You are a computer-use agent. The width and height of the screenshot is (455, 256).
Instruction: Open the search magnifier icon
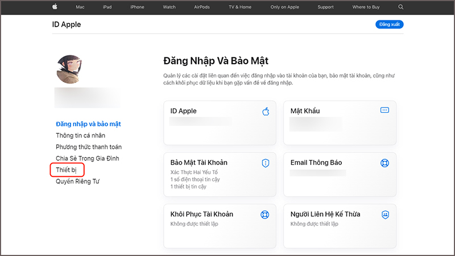[401, 7]
